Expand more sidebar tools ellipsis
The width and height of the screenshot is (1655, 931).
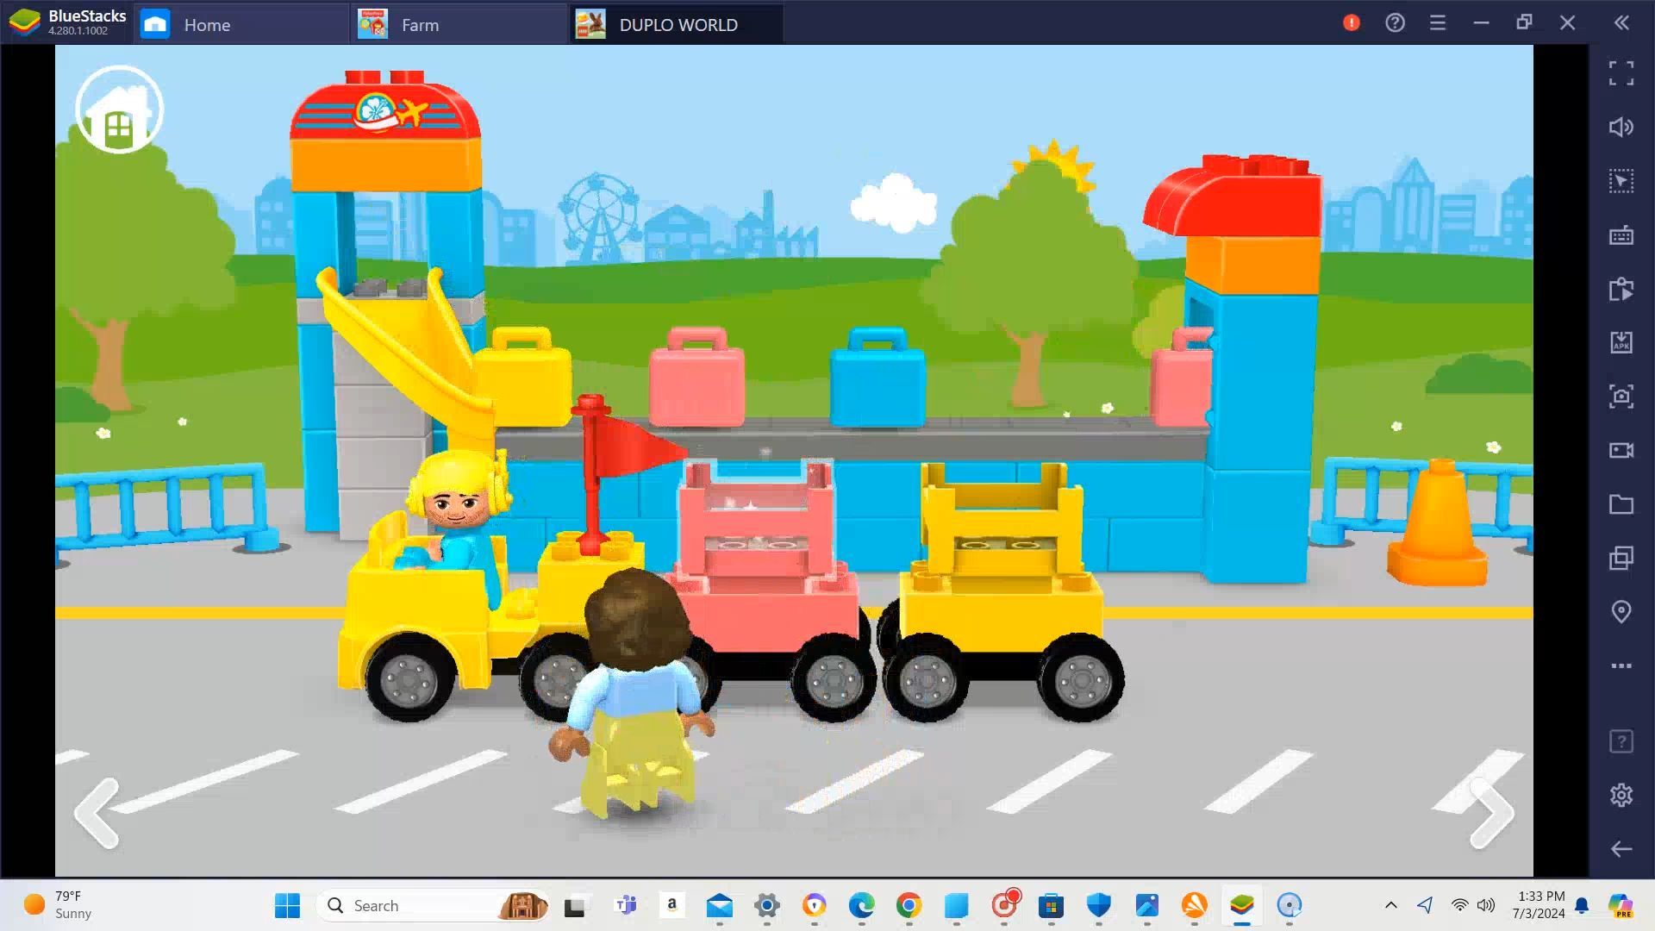click(x=1621, y=665)
